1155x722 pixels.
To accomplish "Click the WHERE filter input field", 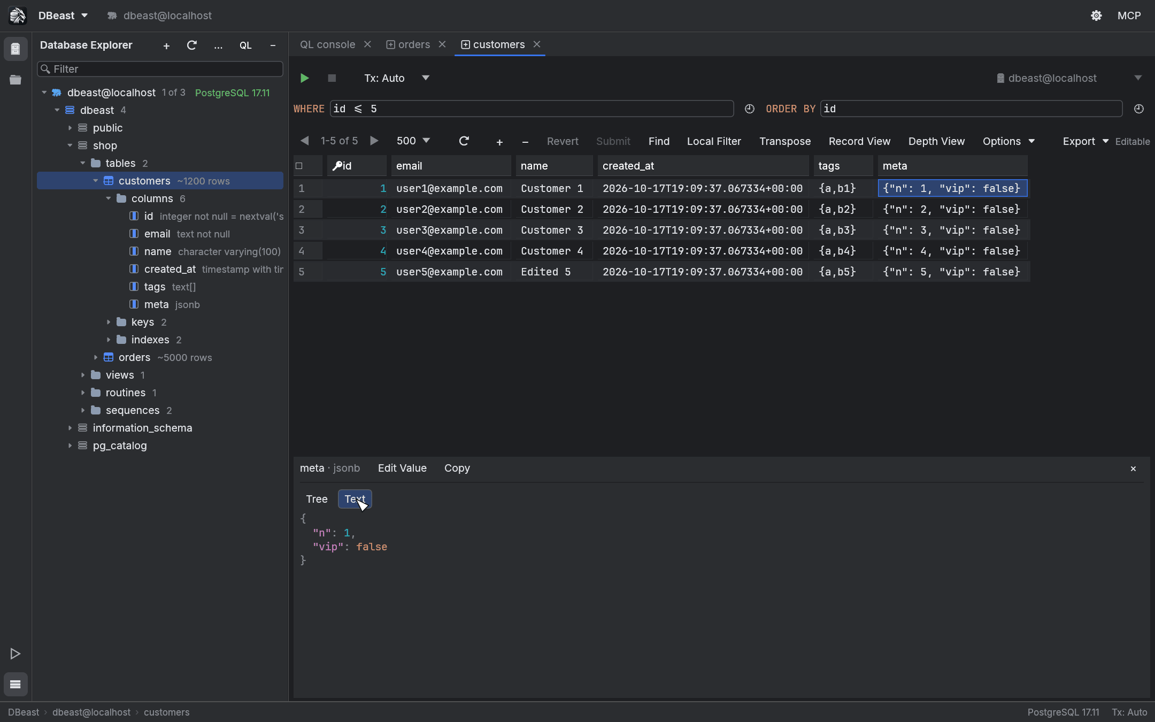I will point(532,109).
